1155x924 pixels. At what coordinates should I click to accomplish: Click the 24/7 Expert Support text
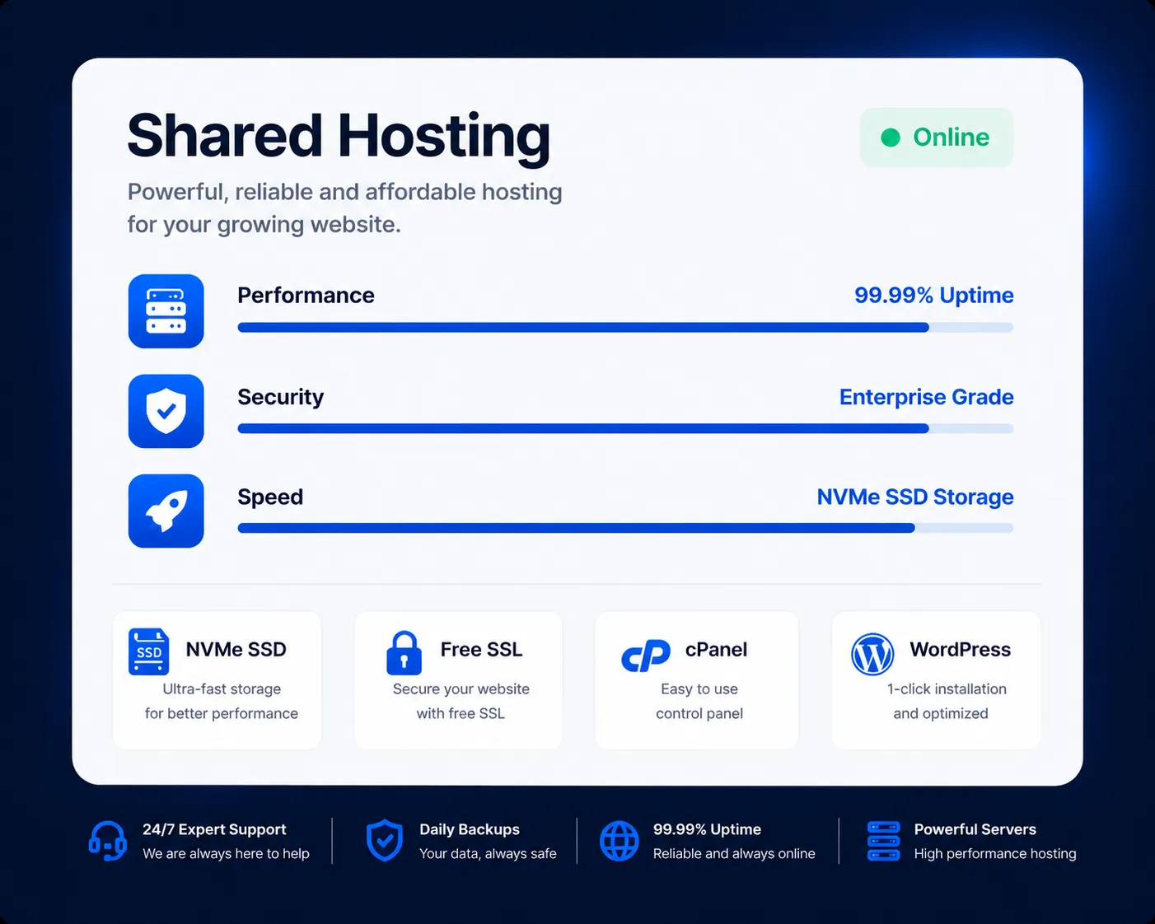[x=214, y=829]
